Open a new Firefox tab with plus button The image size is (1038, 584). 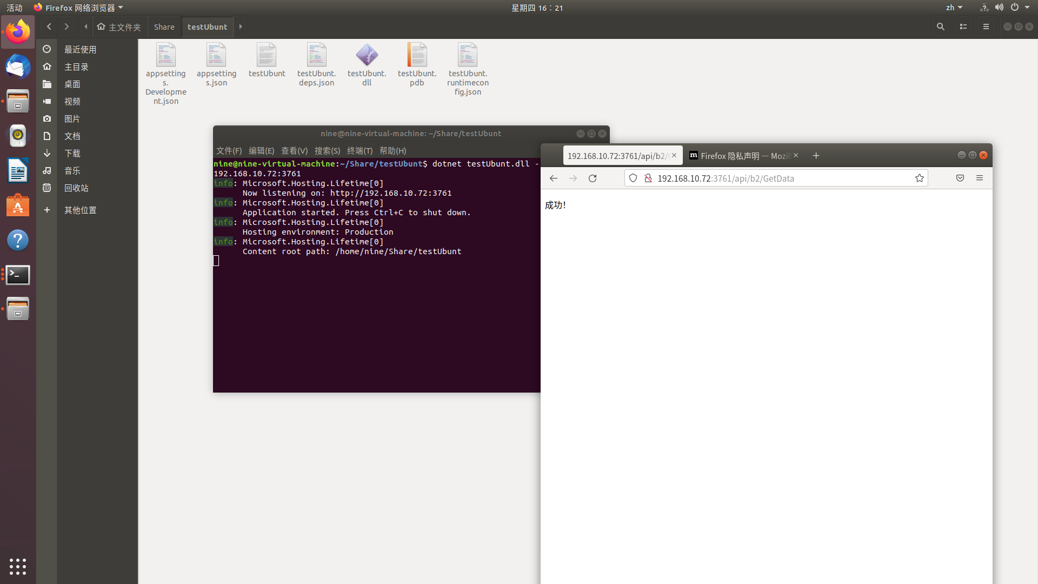(816, 156)
